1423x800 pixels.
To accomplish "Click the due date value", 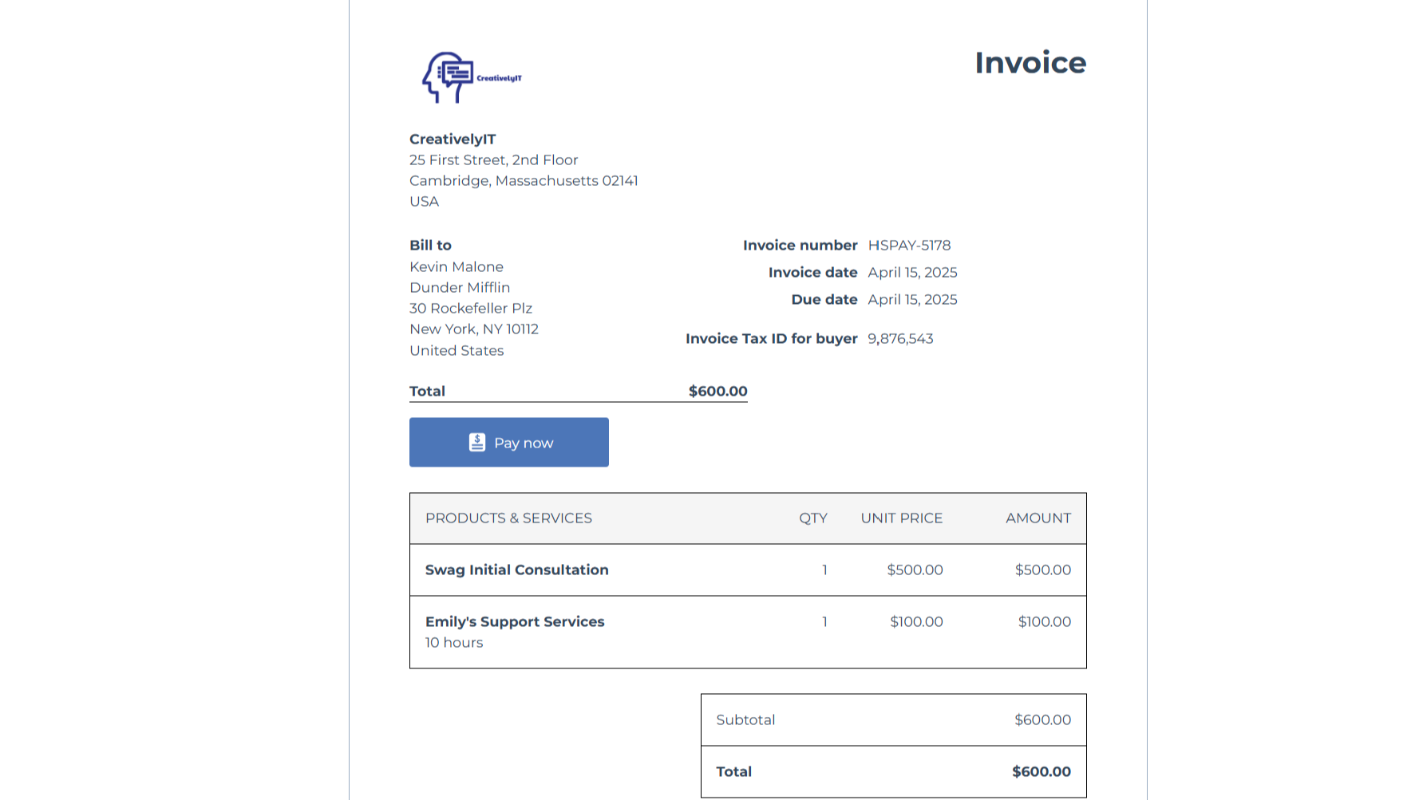I will click(x=912, y=300).
